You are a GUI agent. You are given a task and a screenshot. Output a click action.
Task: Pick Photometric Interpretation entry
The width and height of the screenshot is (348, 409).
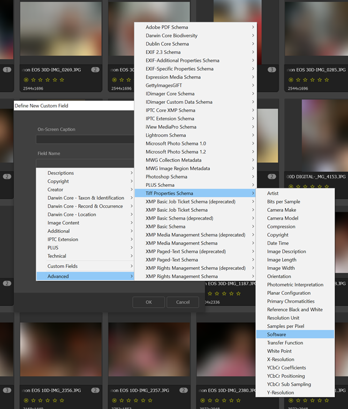(x=295, y=285)
